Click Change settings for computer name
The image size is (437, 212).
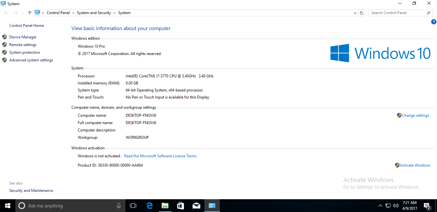tap(415, 115)
